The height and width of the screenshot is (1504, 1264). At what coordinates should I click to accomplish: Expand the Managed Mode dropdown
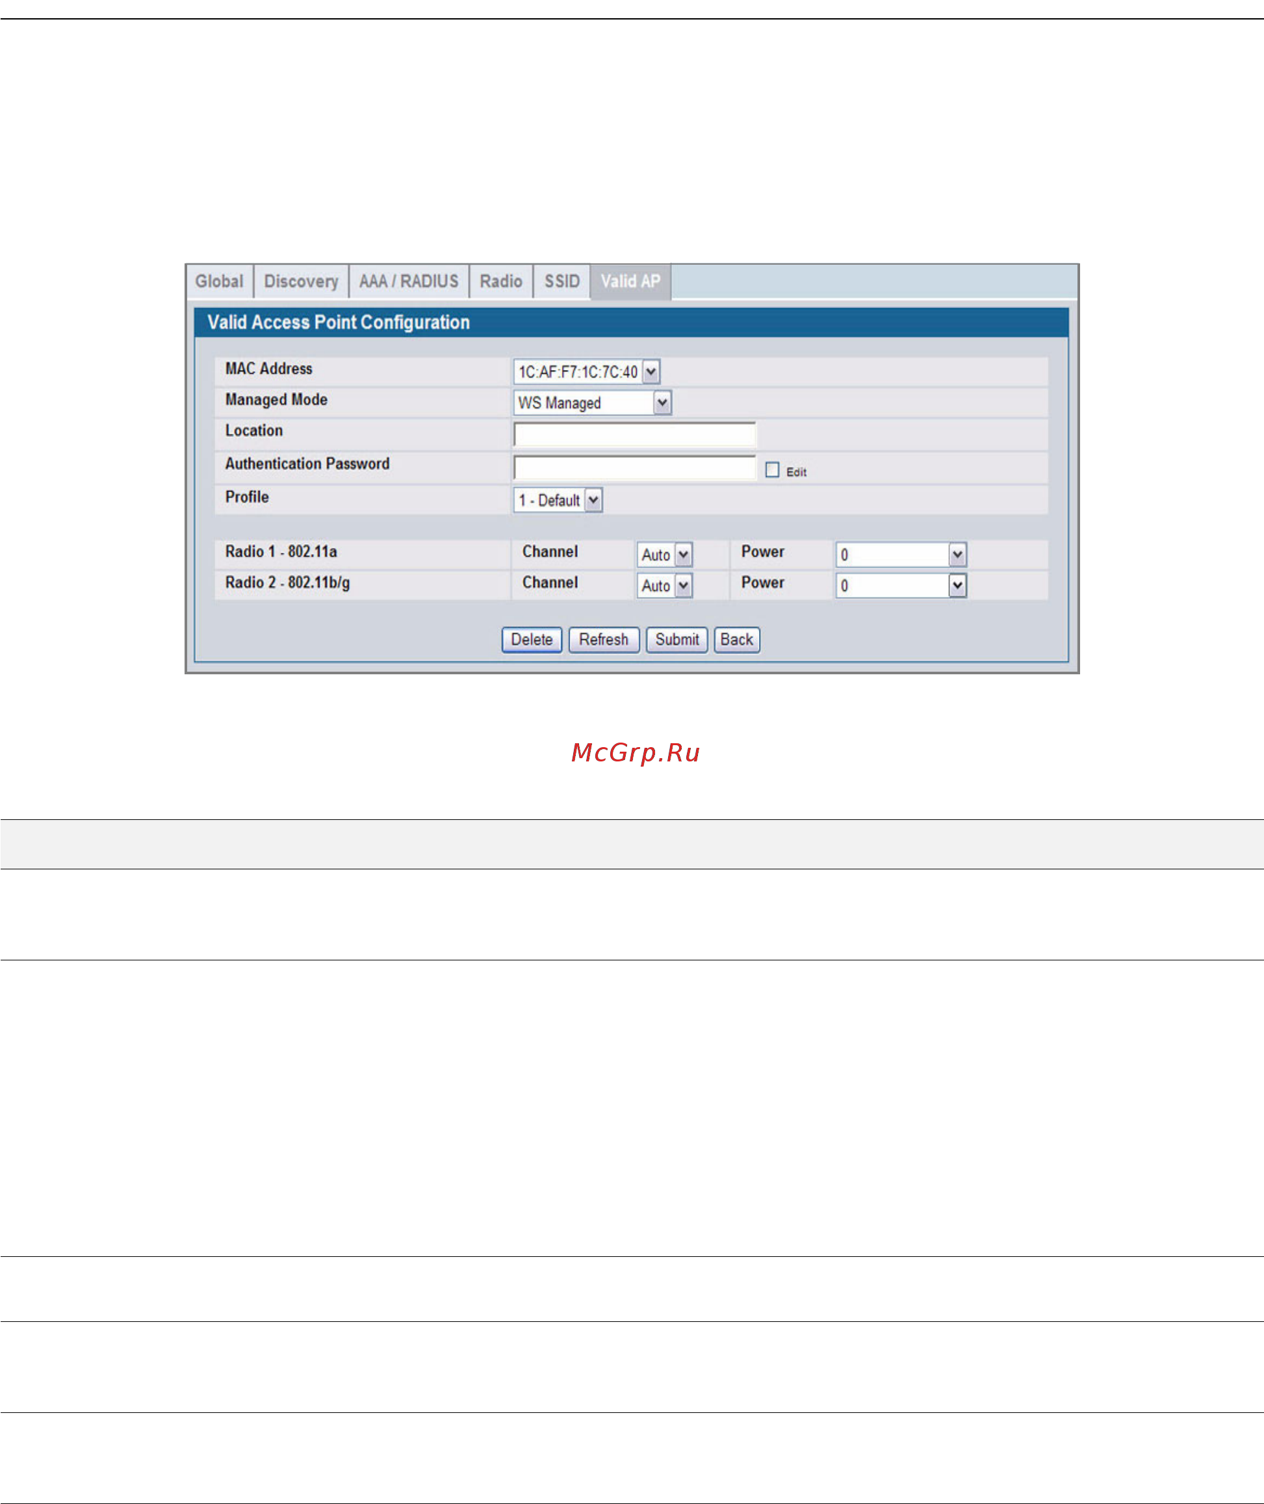click(593, 403)
